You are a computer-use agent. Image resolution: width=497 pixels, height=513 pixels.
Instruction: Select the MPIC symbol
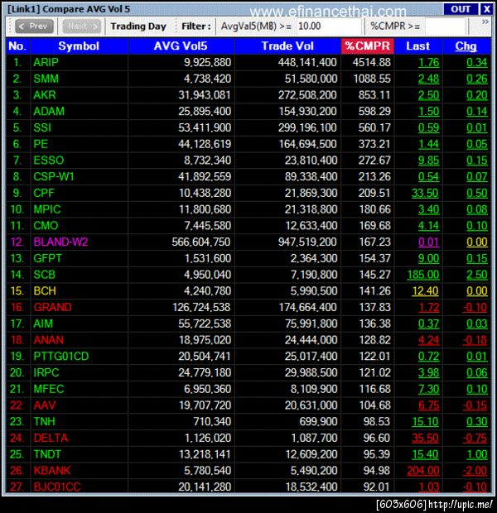[x=47, y=209]
